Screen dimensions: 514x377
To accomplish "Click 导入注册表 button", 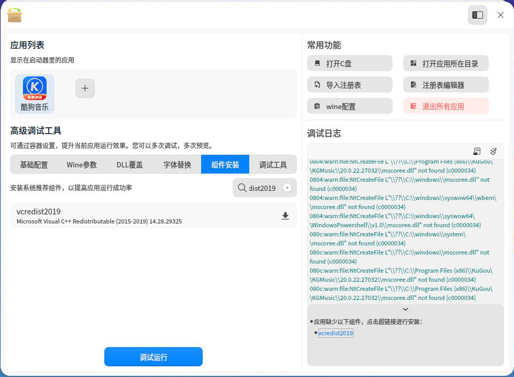I will 349,85.
